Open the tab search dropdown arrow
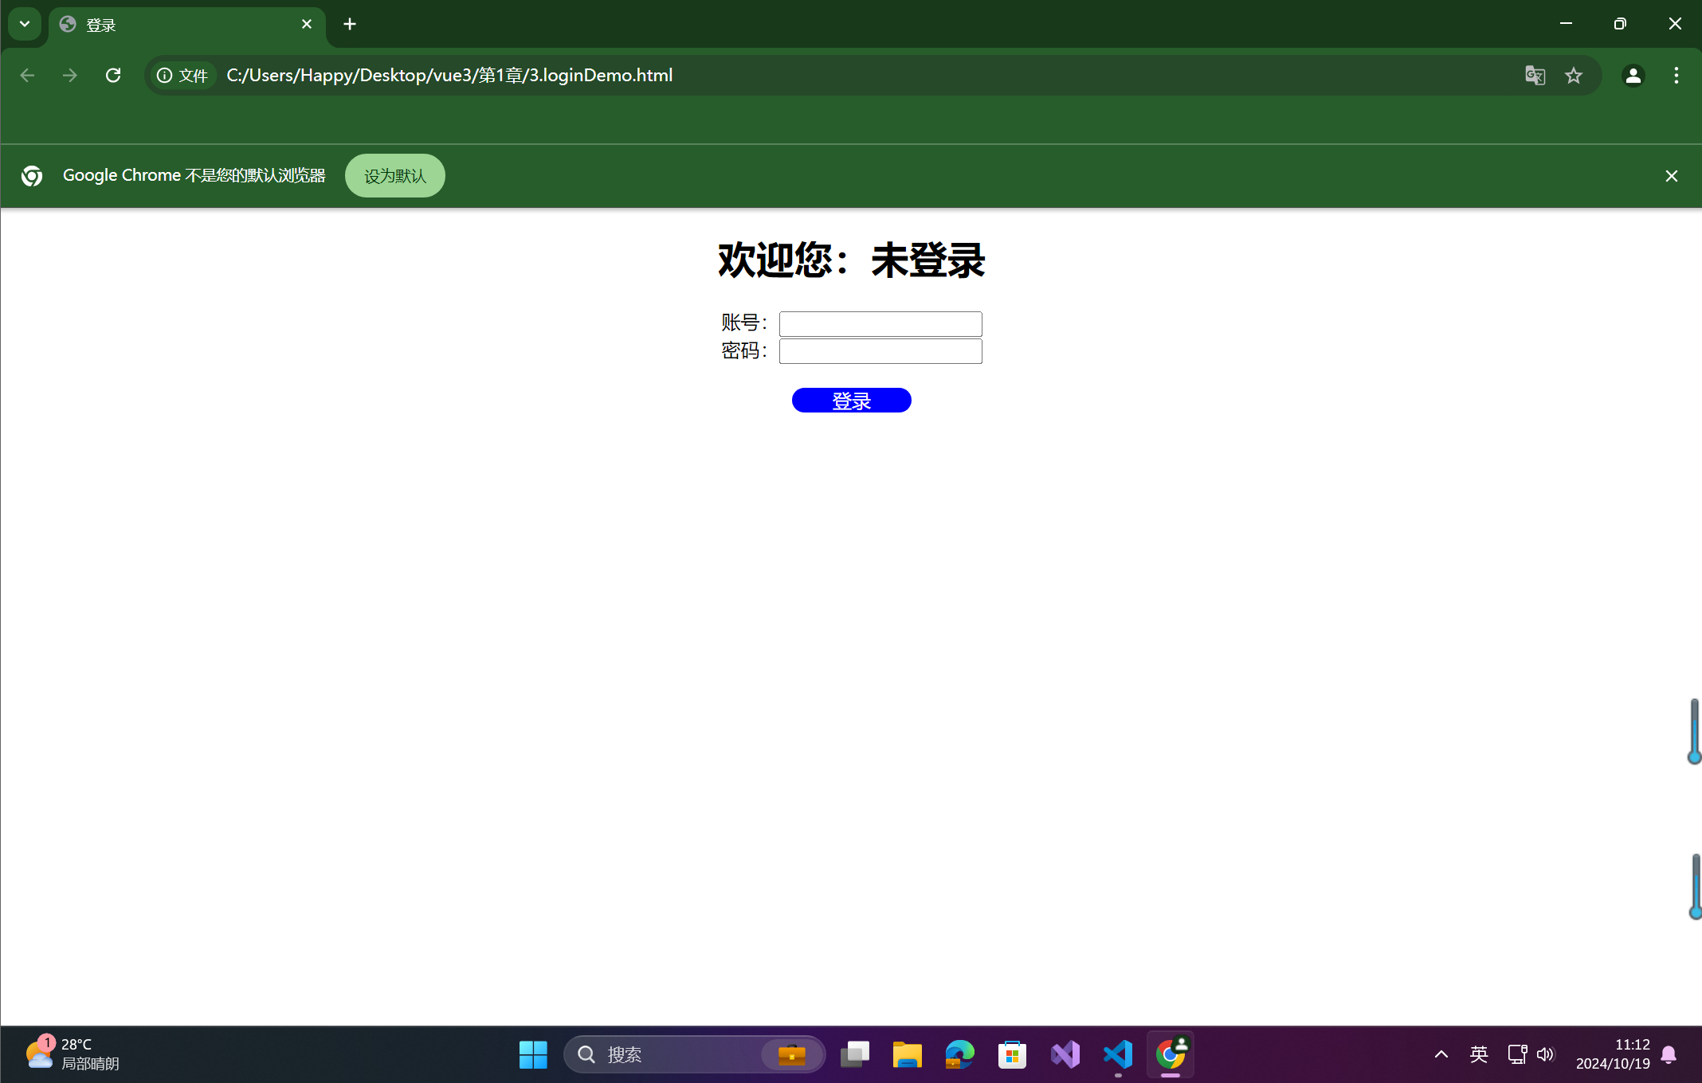This screenshot has width=1702, height=1083. click(24, 24)
